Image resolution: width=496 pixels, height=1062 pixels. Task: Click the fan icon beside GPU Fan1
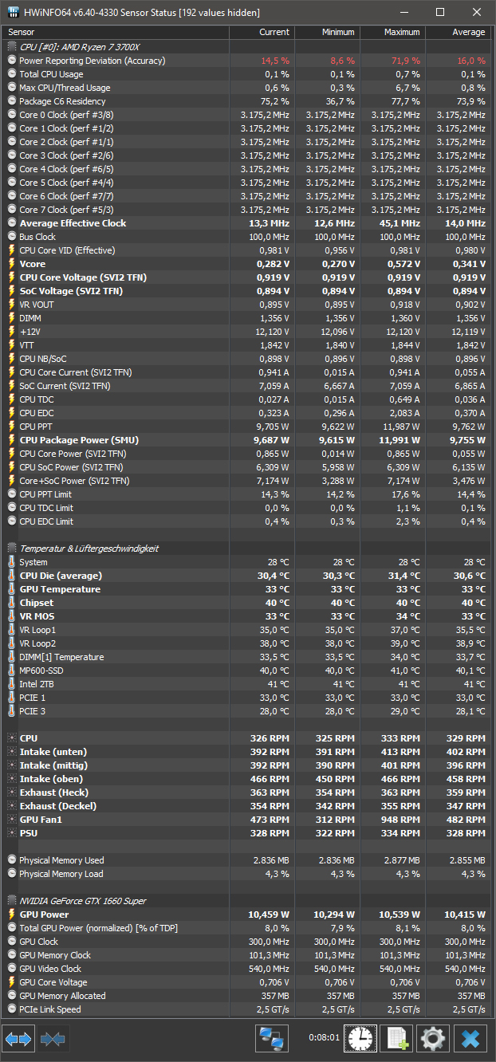[12, 820]
